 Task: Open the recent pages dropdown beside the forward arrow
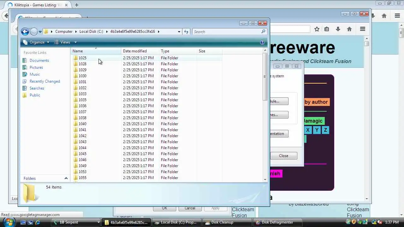coord(40,32)
